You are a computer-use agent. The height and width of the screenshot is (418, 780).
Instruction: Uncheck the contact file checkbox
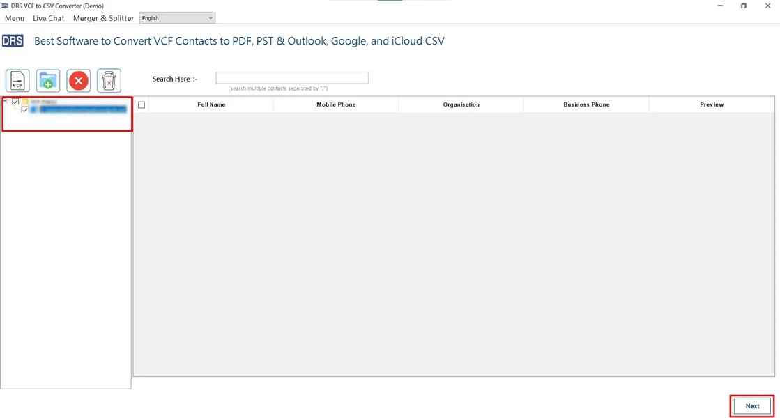pos(24,109)
